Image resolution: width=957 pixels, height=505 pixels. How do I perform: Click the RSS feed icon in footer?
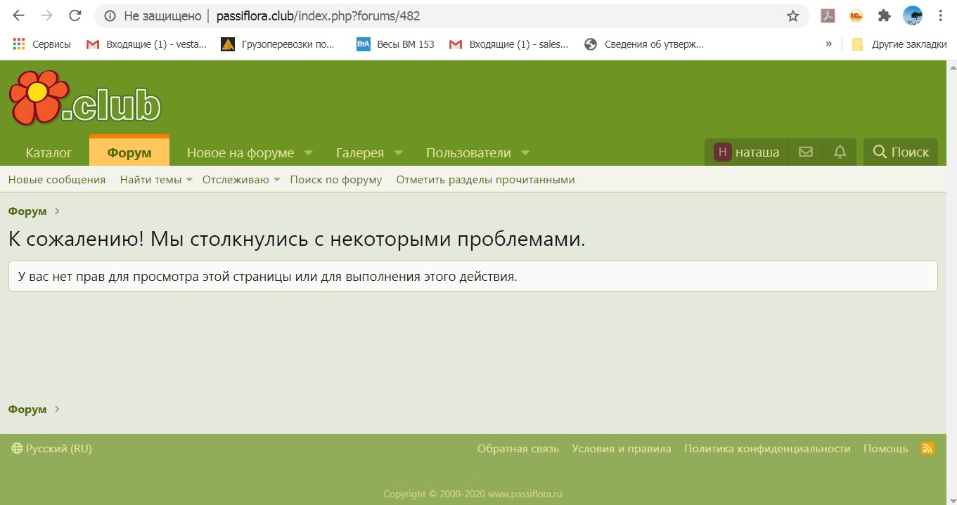point(927,448)
